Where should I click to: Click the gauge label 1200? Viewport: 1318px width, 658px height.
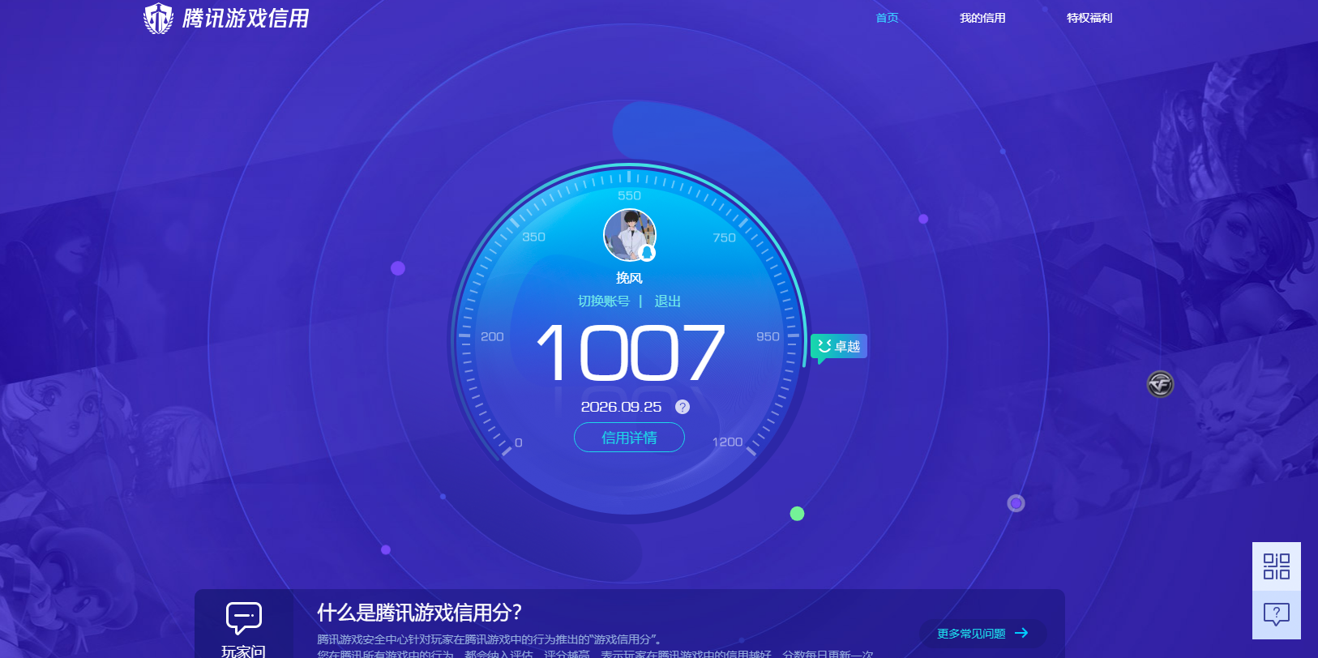(x=727, y=442)
